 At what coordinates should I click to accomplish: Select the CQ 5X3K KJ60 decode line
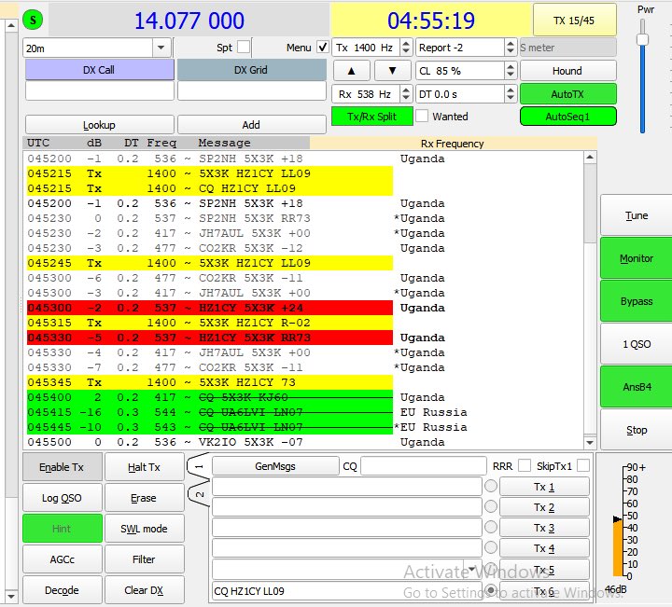[x=210, y=397]
